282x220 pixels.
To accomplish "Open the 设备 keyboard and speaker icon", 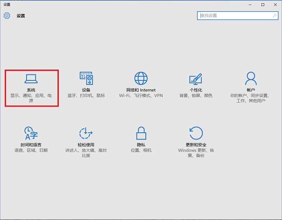I will [86, 78].
